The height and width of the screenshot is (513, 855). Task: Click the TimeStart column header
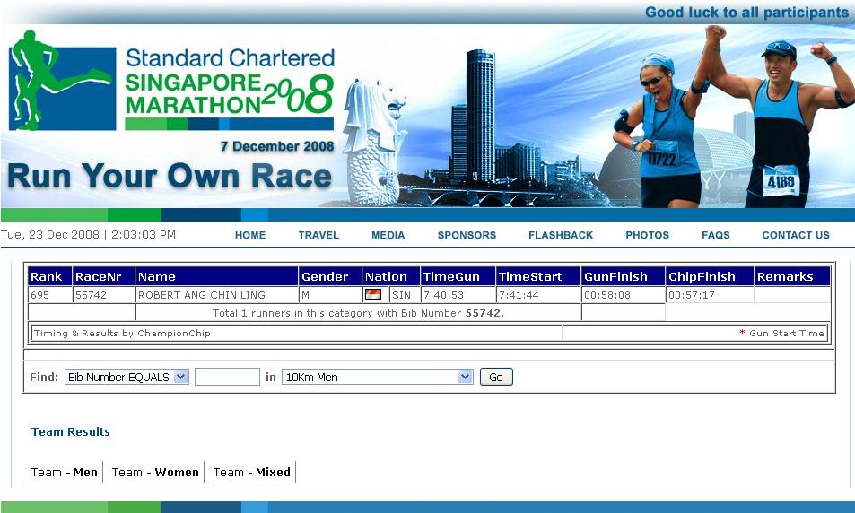click(538, 276)
